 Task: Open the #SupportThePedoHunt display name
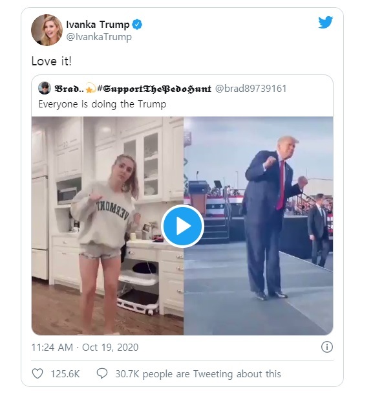coord(154,89)
